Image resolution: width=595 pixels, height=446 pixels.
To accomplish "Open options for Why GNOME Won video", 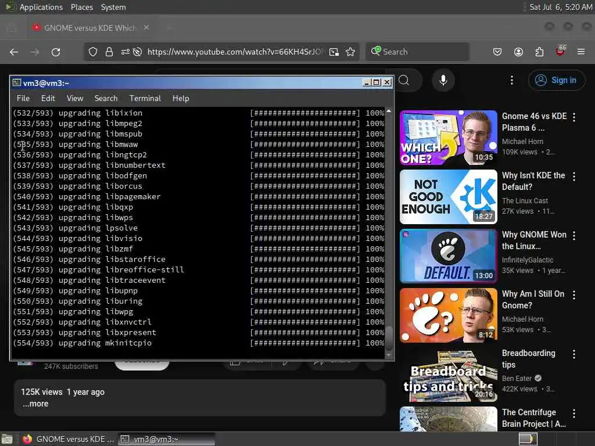I will tap(574, 236).
